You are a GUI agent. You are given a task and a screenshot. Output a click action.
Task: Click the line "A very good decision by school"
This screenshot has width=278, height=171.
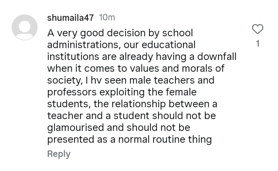coord(120,33)
